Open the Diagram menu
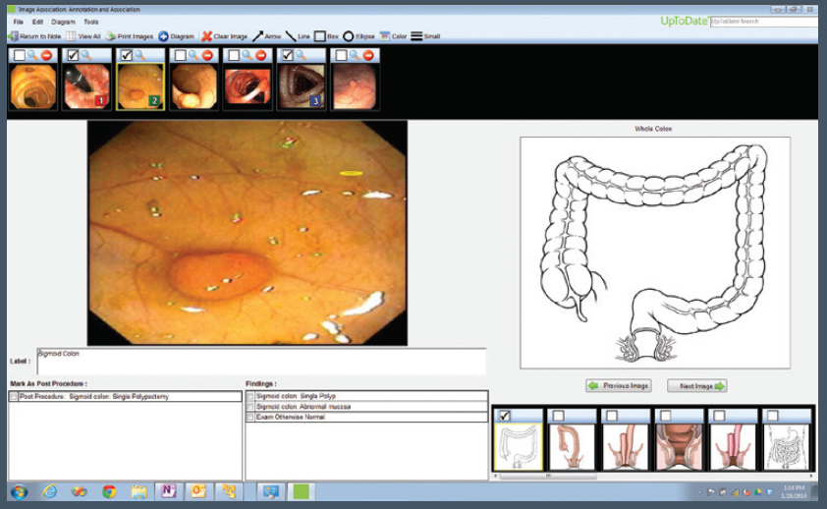Viewport: 827px width, 509px height. 63,23
